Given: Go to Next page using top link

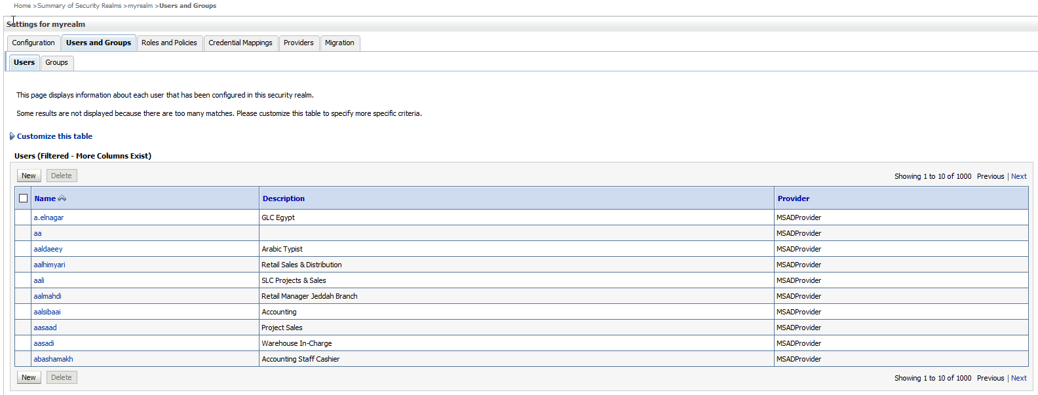Looking at the screenshot, I should [x=1018, y=176].
